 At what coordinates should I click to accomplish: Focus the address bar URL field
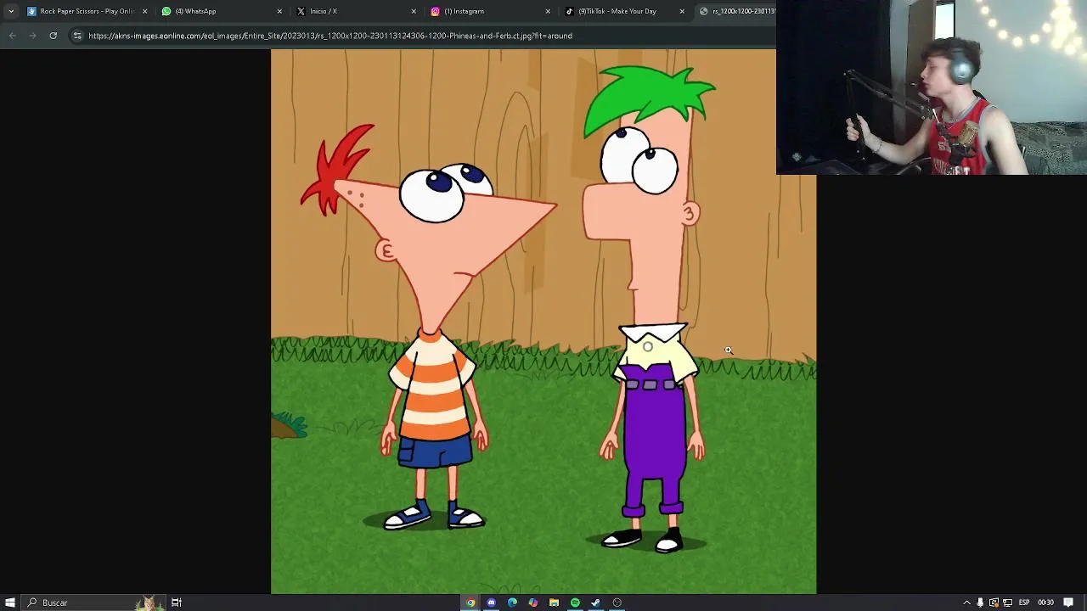[x=422, y=36]
